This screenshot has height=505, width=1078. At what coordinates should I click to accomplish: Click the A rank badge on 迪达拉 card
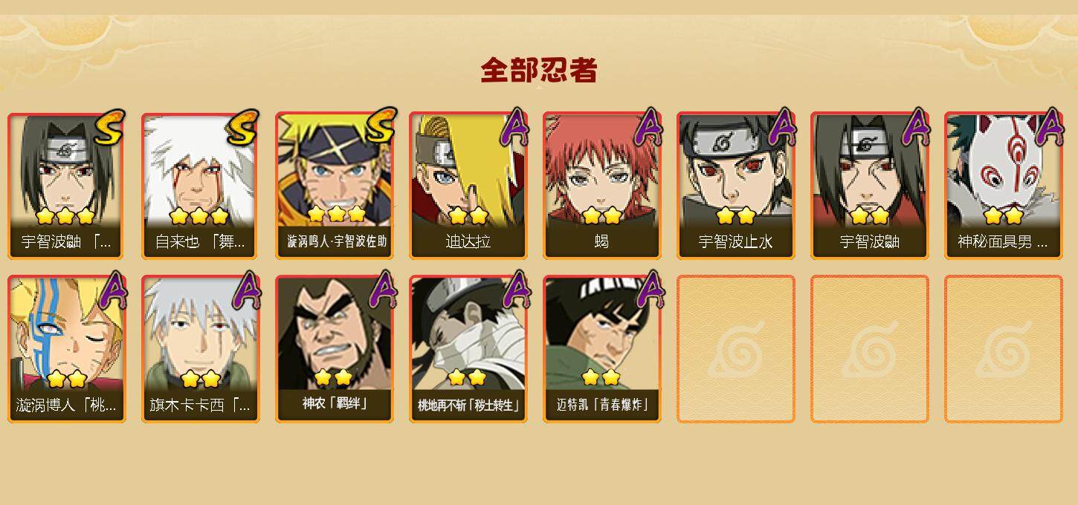(515, 127)
